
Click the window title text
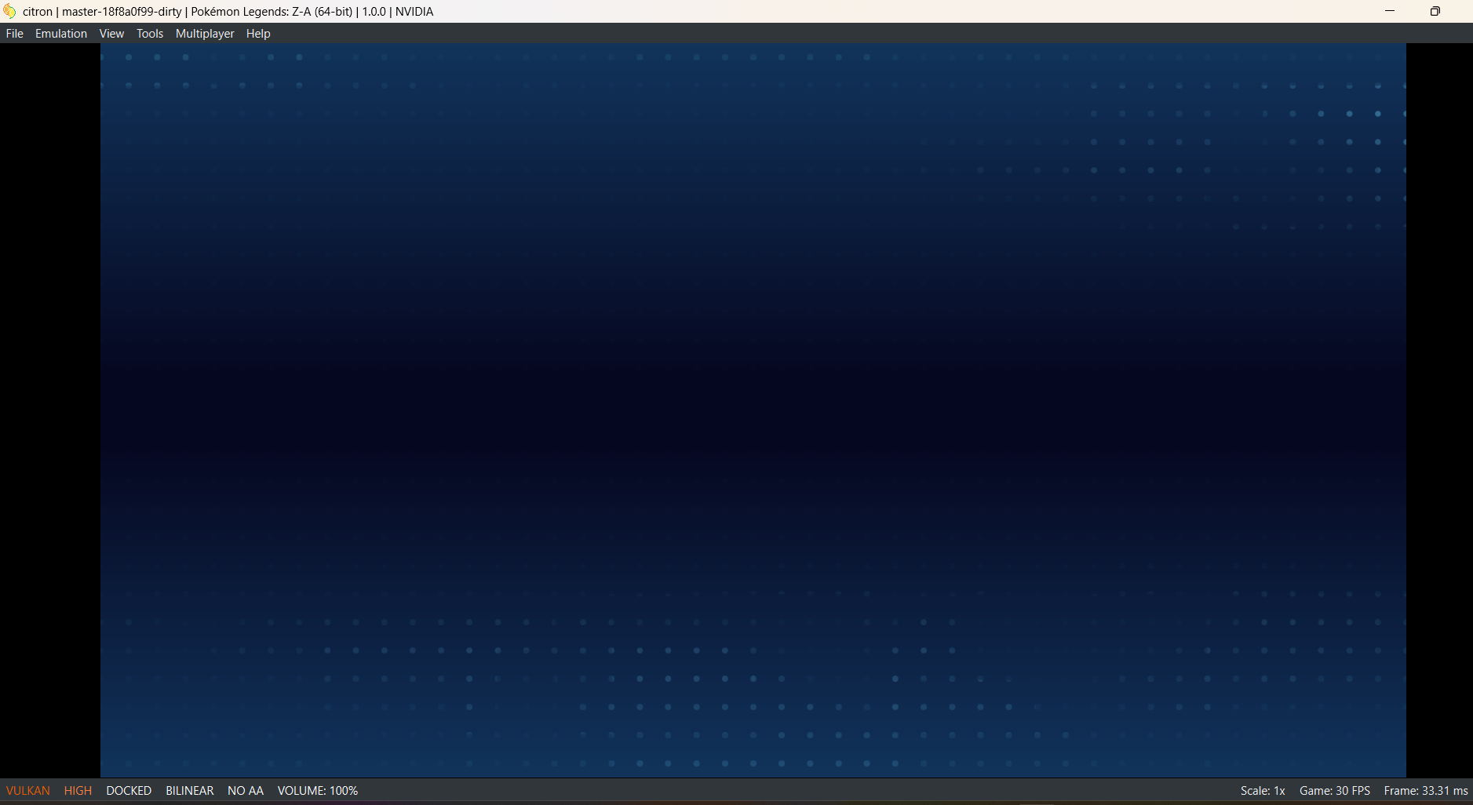(228, 12)
